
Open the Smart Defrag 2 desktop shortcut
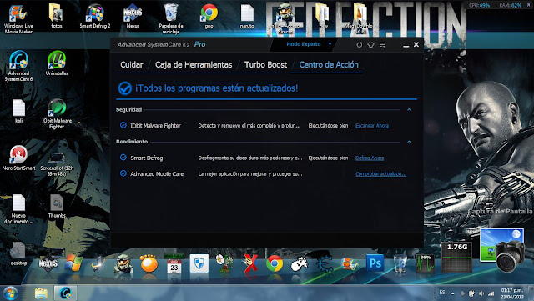click(x=94, y=16)
